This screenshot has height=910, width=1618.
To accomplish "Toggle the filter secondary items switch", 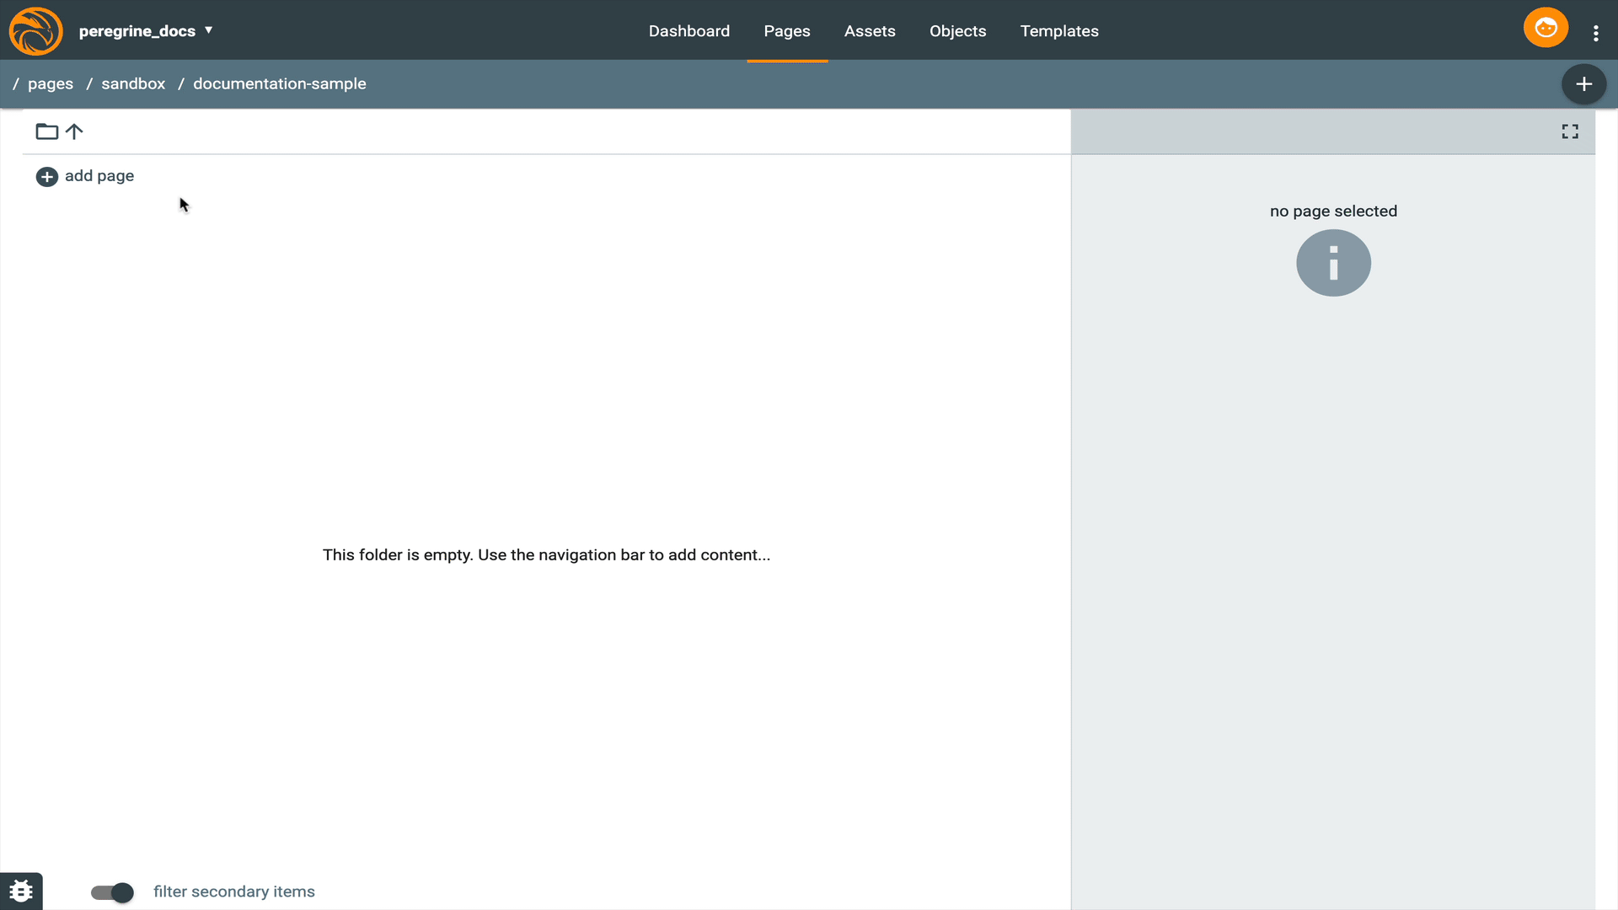I will (112, 892).
